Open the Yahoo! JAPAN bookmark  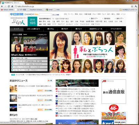point(7,10)
